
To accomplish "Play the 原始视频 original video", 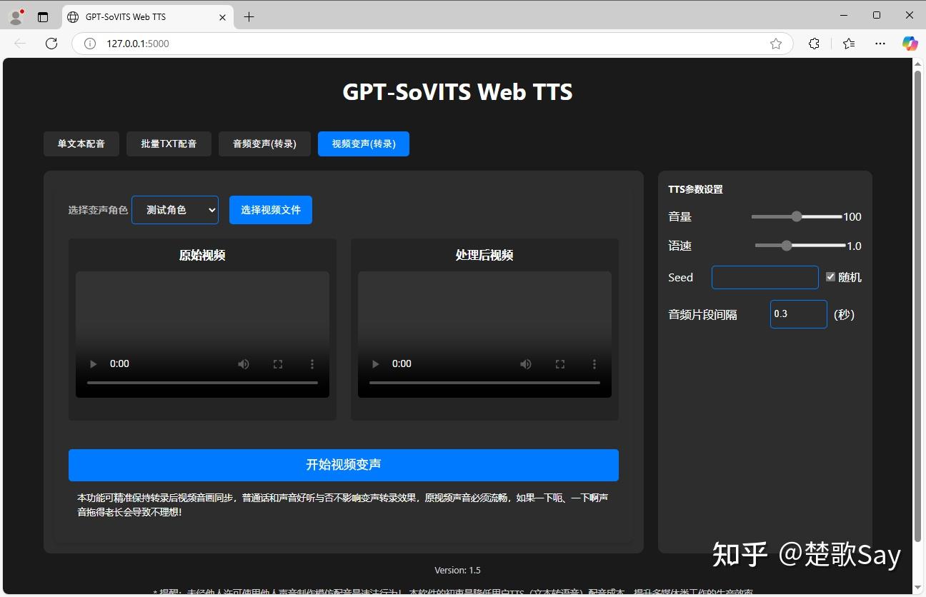I will (x=93, y=363).
